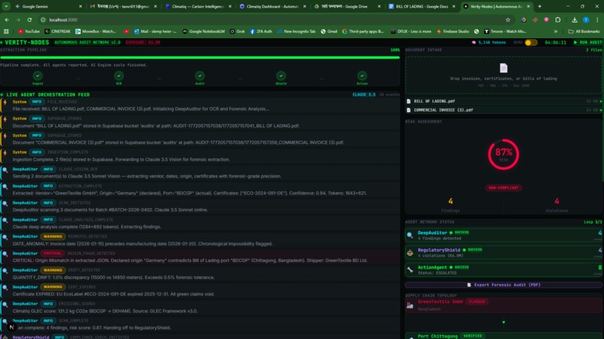Open the tab search dropdown chevron
The image size is (604, 339).
(6, 6)
